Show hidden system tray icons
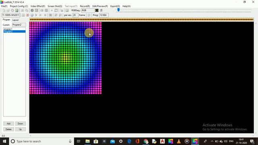Viewport: 258px width, 145px height. click(212, 141)
